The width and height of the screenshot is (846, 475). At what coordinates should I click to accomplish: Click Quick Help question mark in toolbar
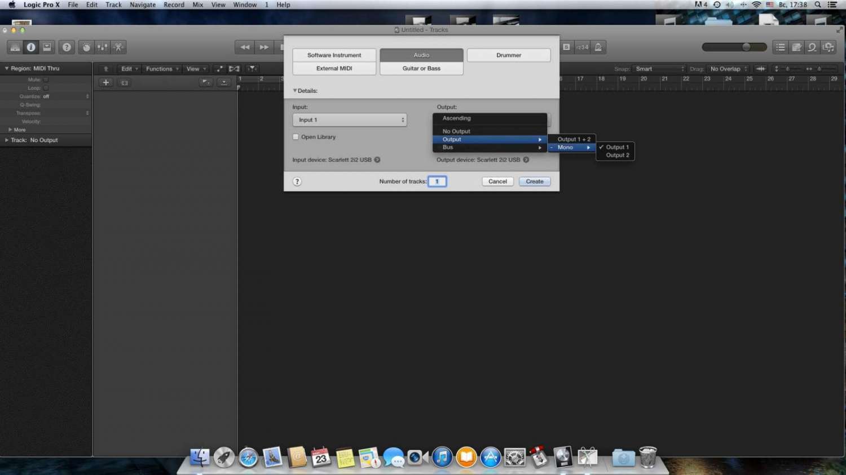(x=67, y=47)
